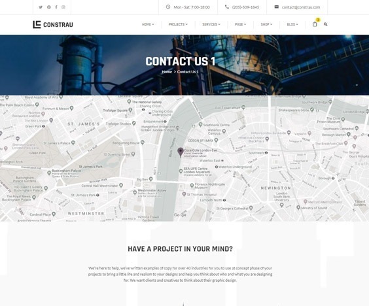The height and width of the screenshot is (306, 369).
Task: Expand the Blog menu dropdown
Action: point(292,24)
